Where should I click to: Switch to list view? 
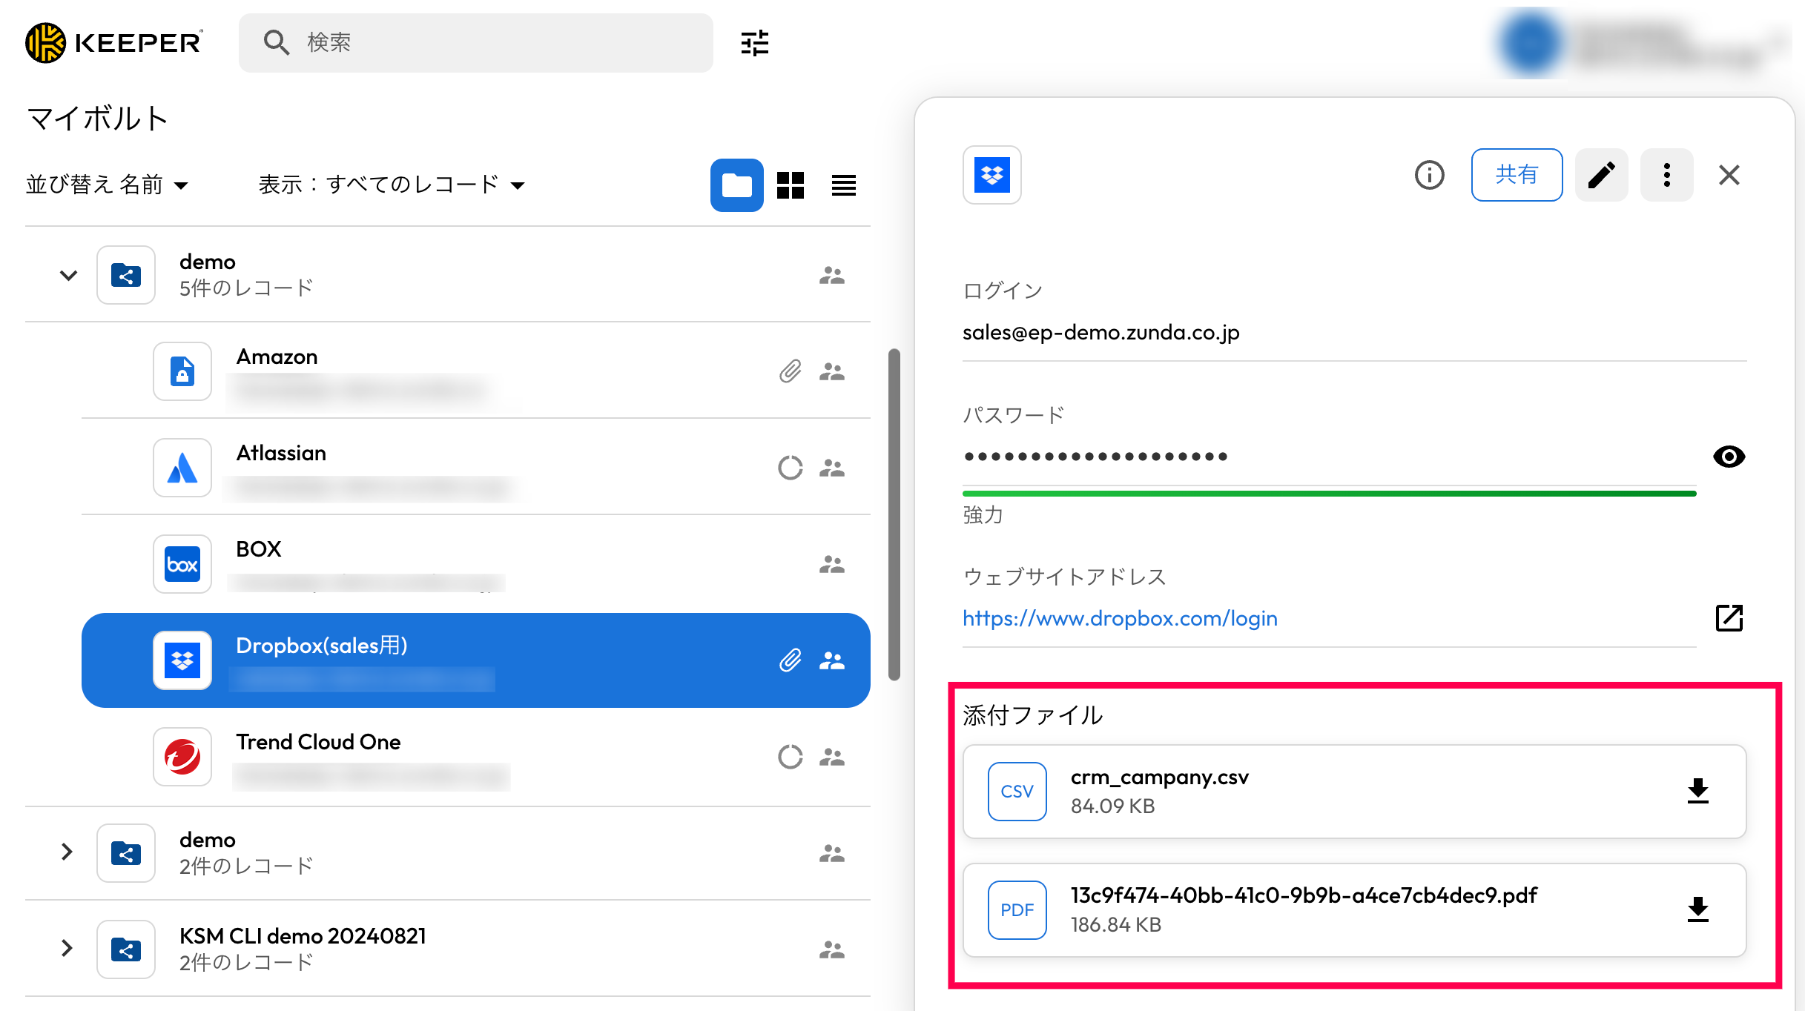click(x=843, y=185)
